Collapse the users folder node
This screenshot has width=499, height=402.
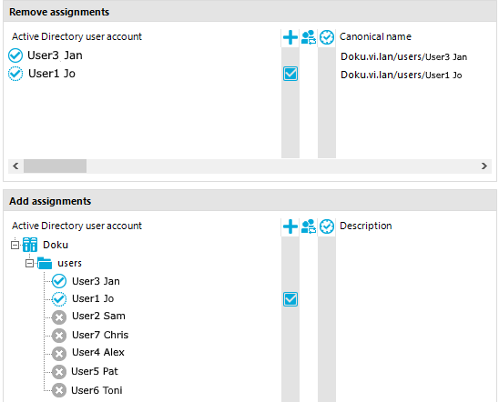click(30, 264)
